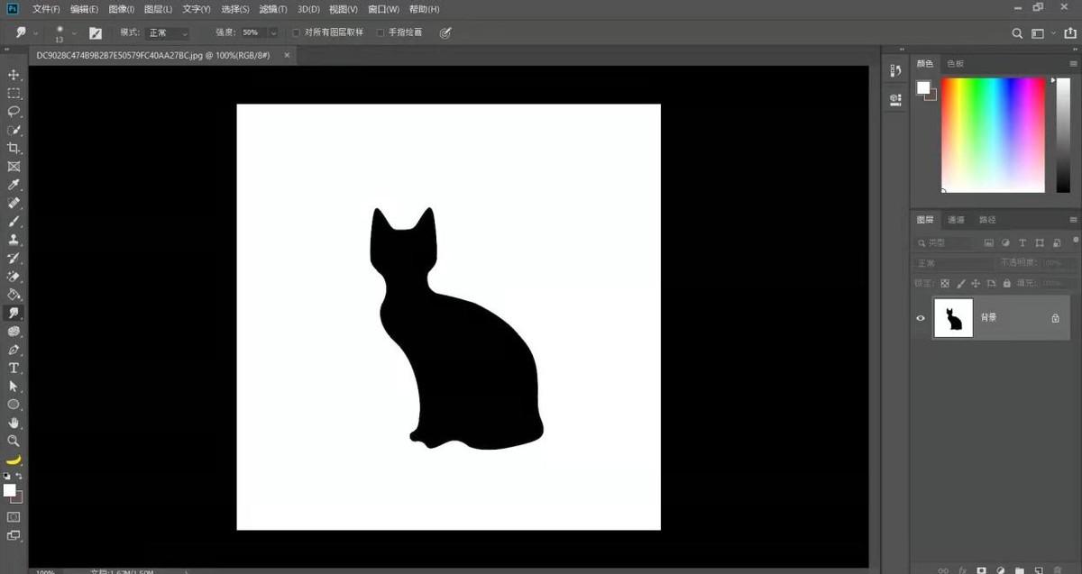Viewport: 1082px width, 574px height.
Task: Toggle pressure controls strength icon
Action: (x=445, y=33)
